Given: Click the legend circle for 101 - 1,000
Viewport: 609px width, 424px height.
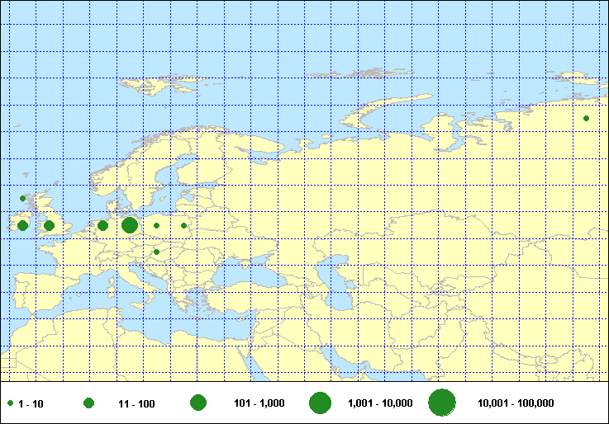Looking at the screenshot, I should tap(197, 403).
